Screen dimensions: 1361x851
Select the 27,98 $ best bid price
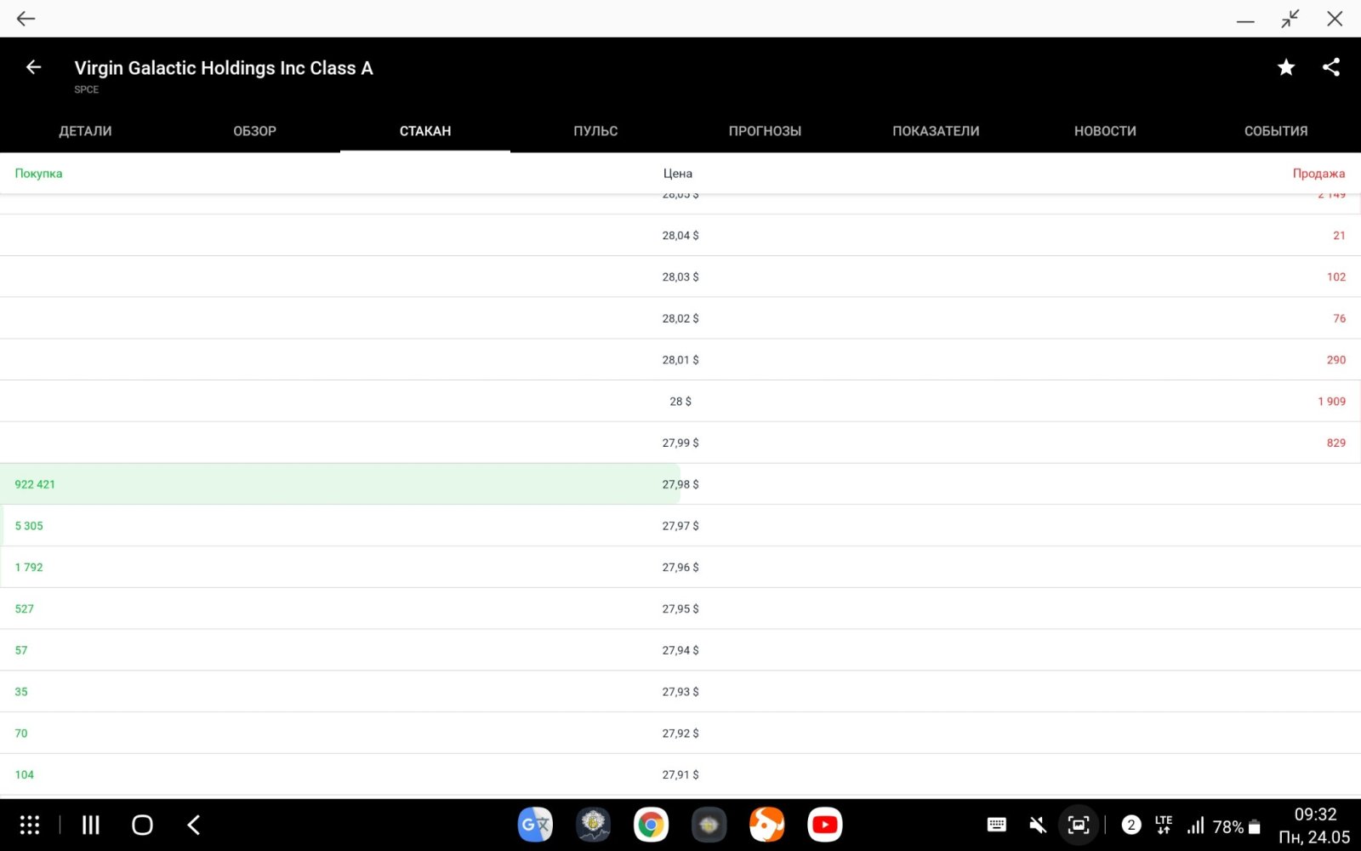coord(680,484)
